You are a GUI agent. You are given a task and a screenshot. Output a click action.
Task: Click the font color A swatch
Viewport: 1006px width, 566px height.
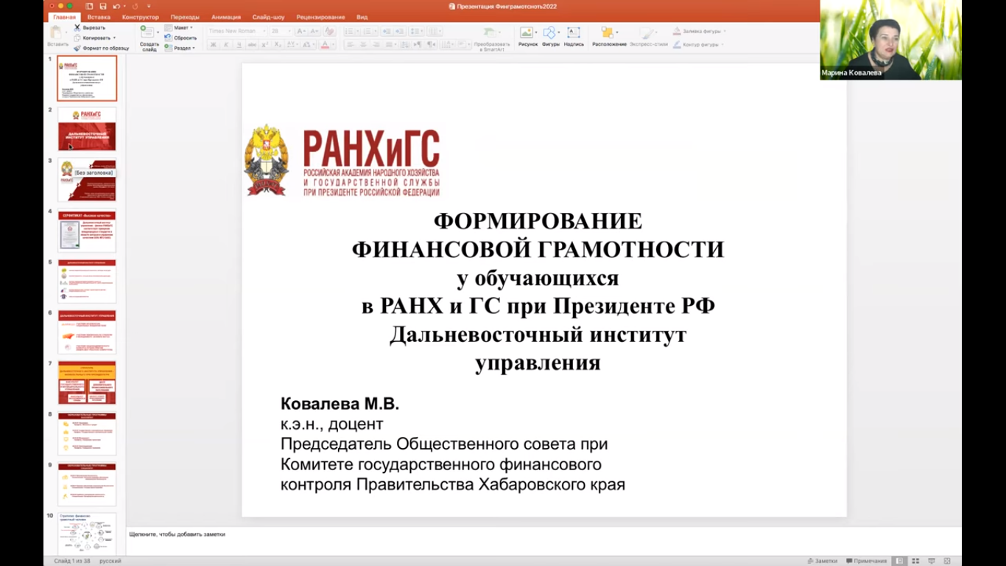point(325,44)
